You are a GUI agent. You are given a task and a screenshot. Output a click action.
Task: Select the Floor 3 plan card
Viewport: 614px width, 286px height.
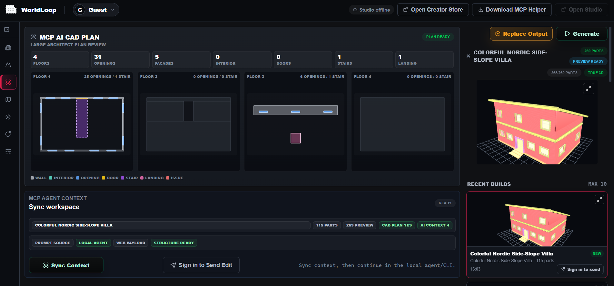(295, 122)
